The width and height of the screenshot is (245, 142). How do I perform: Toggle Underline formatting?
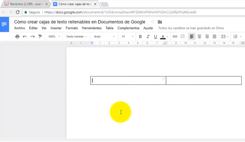[x=155, y=37]
